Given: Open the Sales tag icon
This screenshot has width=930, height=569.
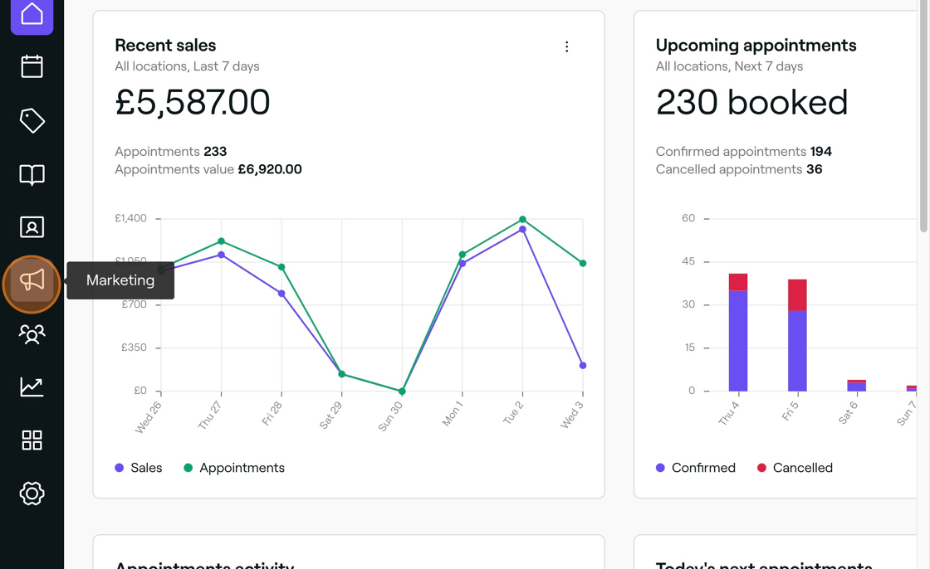Looking at the screenshot, I should [32, 120].
